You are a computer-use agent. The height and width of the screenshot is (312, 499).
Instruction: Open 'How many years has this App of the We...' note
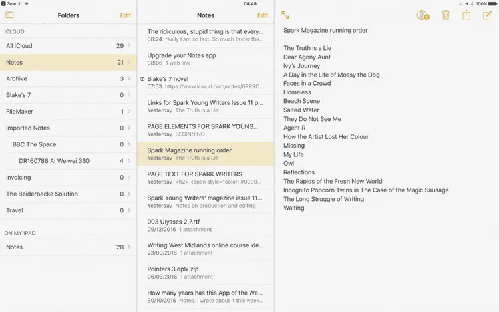(x=206, y=297)
